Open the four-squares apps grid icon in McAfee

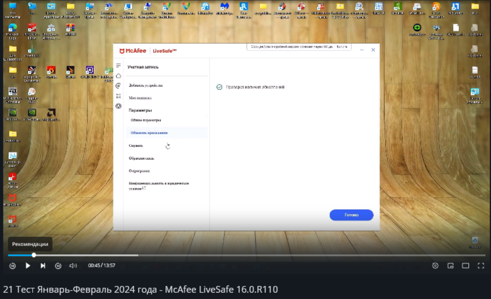click(118, 96)
